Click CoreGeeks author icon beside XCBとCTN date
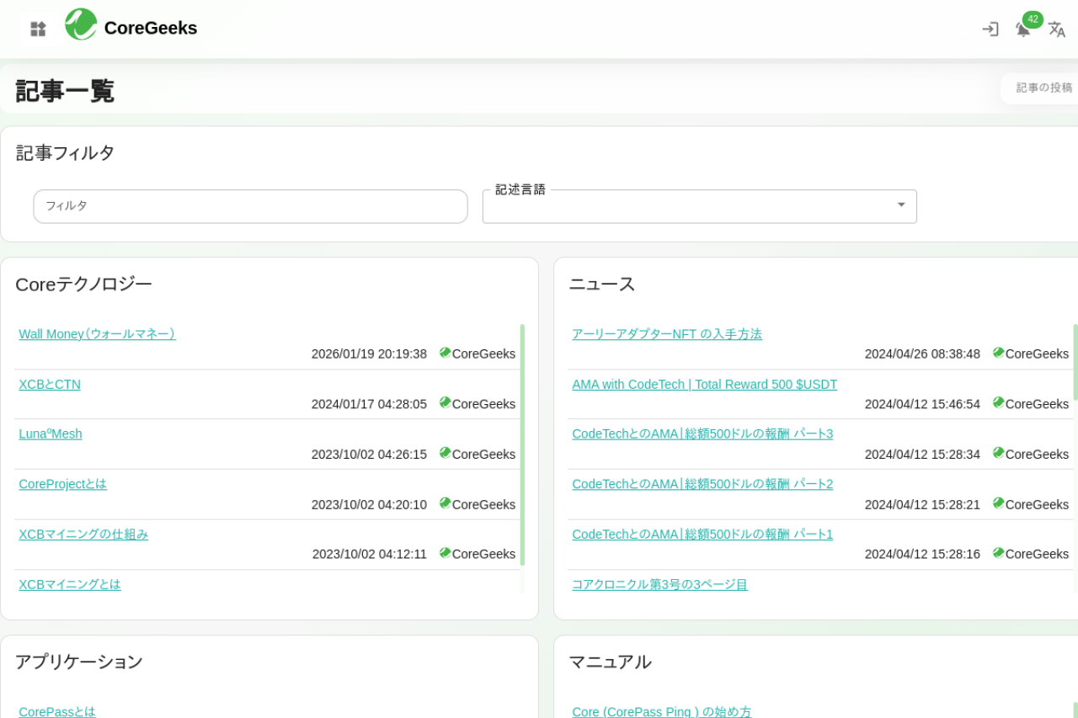Screen dimensions: 1078x718 [445, 403]
